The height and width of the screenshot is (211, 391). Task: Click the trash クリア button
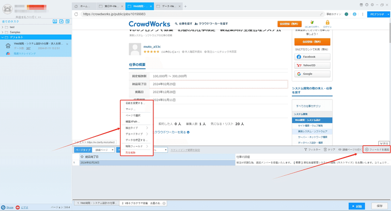329,150
